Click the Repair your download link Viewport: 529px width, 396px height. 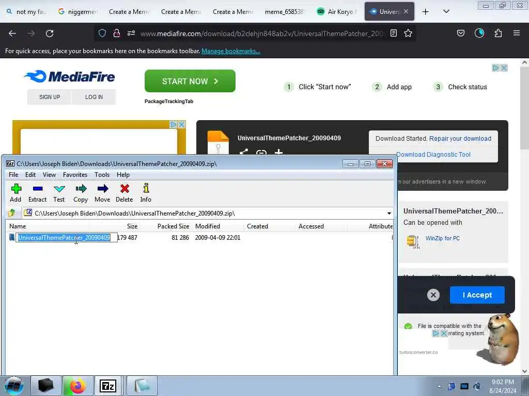coord(460,139)
